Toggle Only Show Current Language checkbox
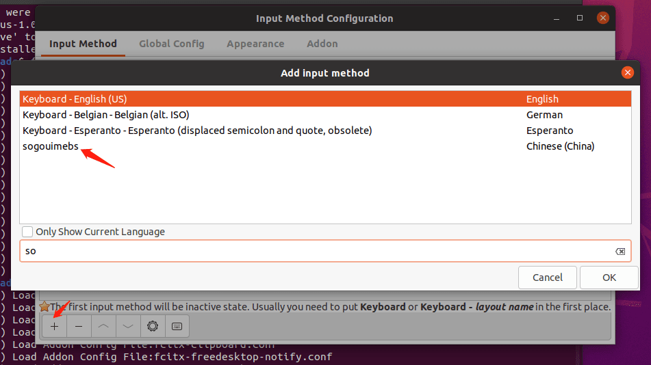Viewport: 651px width, 365px height. [x=28, y=232]
